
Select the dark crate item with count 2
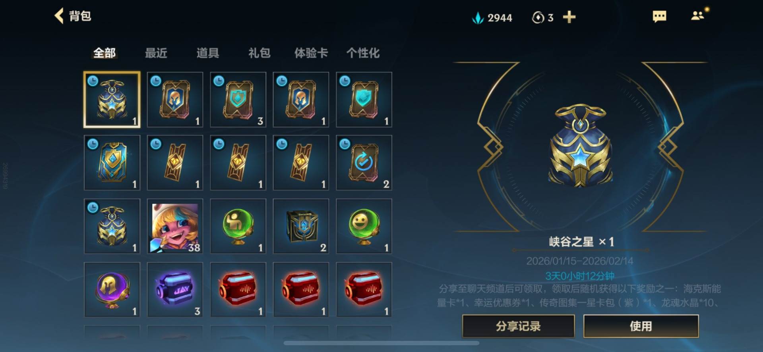301,226
